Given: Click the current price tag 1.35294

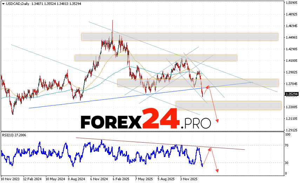Looking at the screenshot, I should 292,94.
